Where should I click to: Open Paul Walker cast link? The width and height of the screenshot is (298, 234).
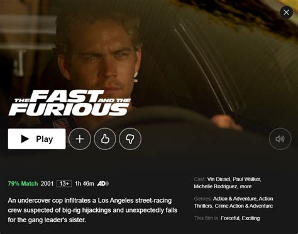pos(246,179)
